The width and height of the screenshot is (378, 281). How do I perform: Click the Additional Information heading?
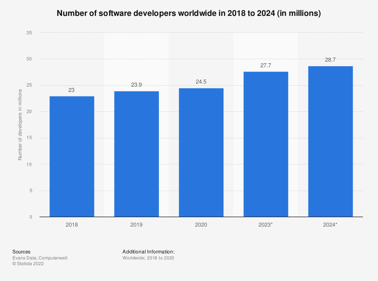[x=149, y=252]
